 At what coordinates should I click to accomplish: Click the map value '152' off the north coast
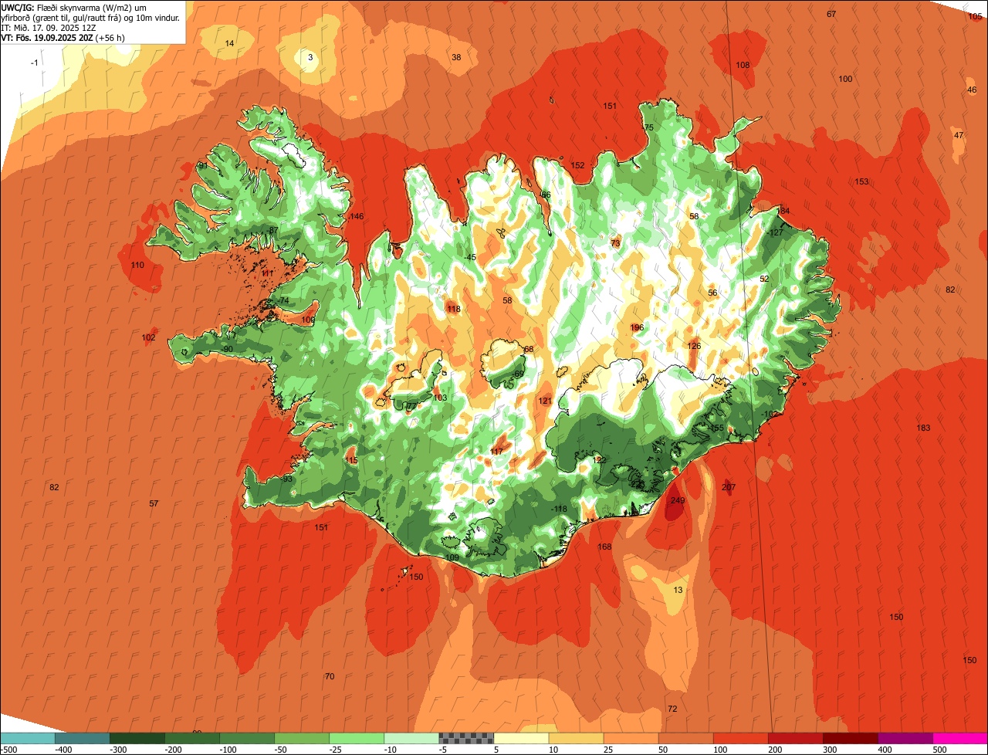click(577, 165)
